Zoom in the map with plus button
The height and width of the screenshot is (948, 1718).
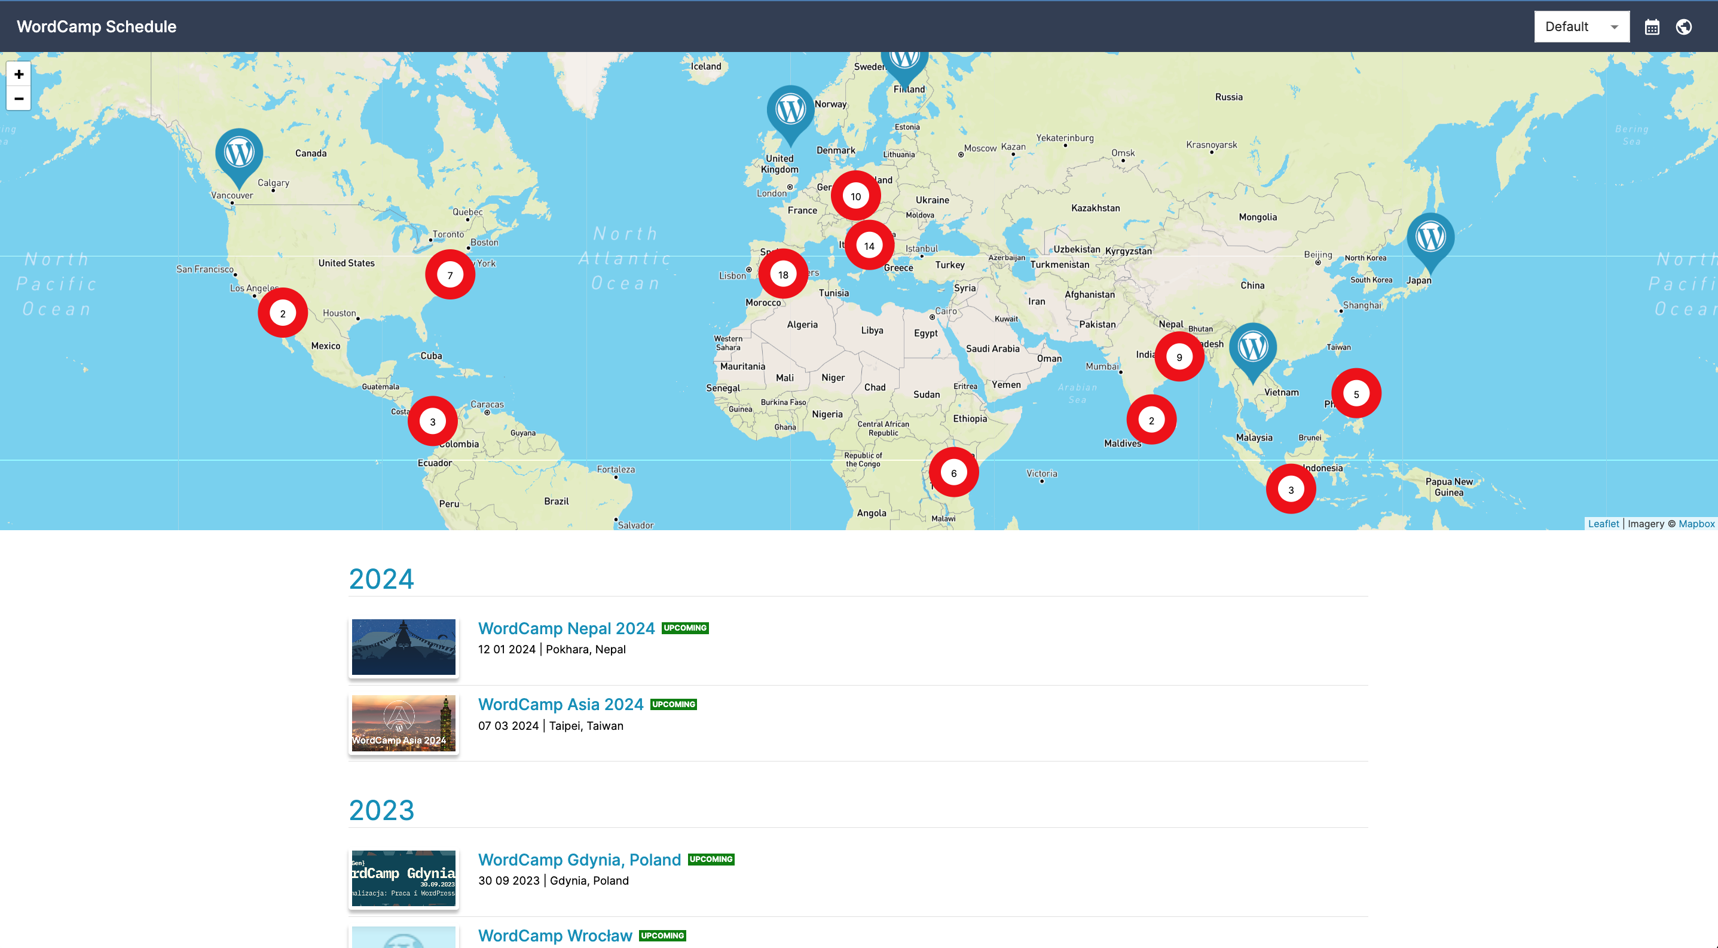tap(19, 74)
